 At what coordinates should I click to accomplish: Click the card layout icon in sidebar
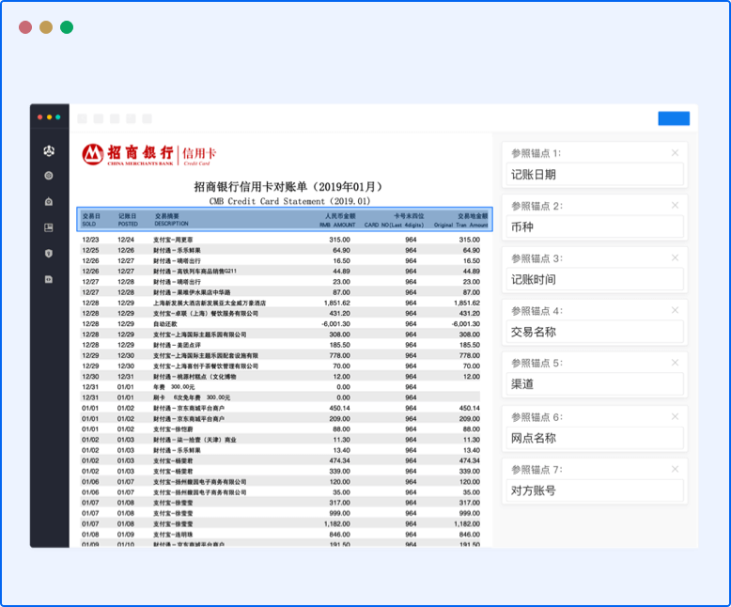(x=49, y=227)
